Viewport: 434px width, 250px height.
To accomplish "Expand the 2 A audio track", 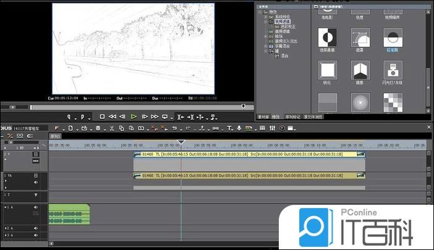I will 6,228.
